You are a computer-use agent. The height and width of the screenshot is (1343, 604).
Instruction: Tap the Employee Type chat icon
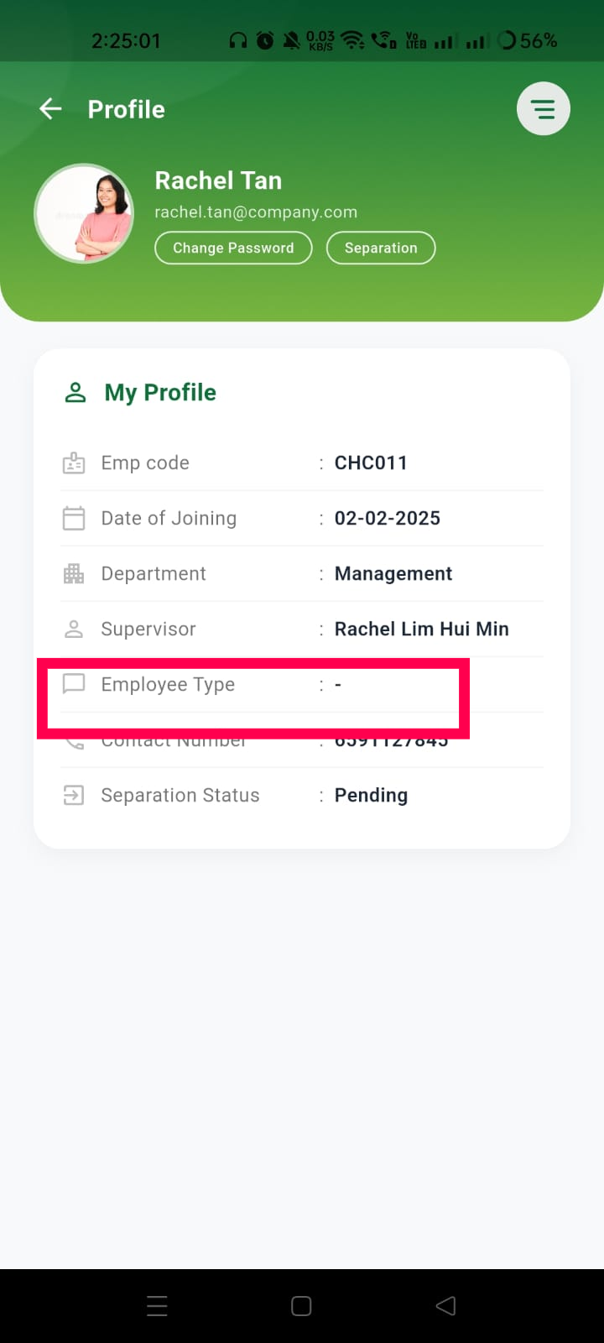coord(74,684)
